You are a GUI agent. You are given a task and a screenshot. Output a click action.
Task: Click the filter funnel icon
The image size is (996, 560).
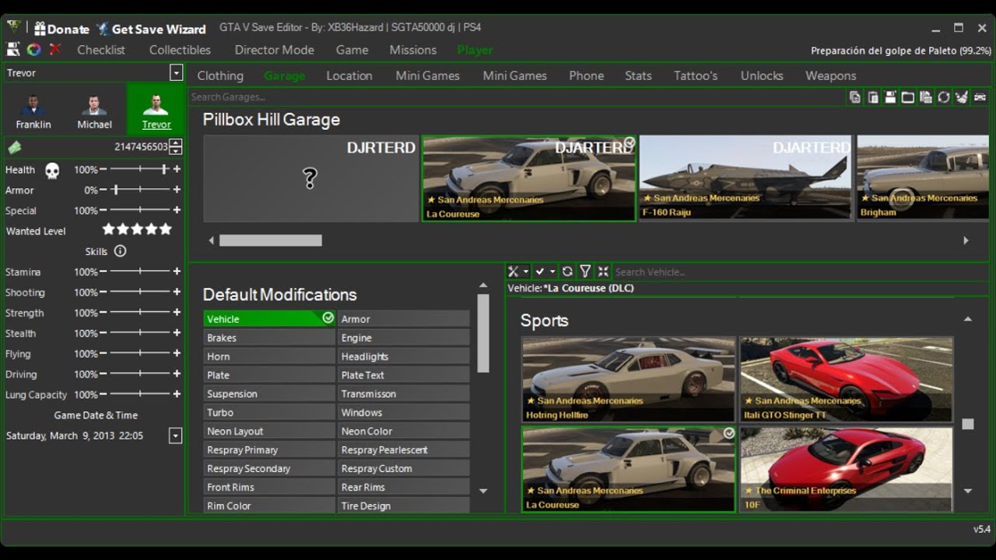(585, 271)
